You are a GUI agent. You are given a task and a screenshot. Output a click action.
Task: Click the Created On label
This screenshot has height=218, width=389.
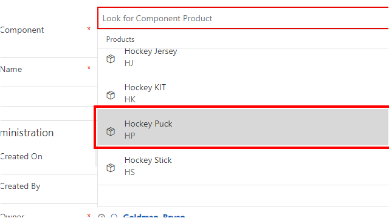(21, 156)
